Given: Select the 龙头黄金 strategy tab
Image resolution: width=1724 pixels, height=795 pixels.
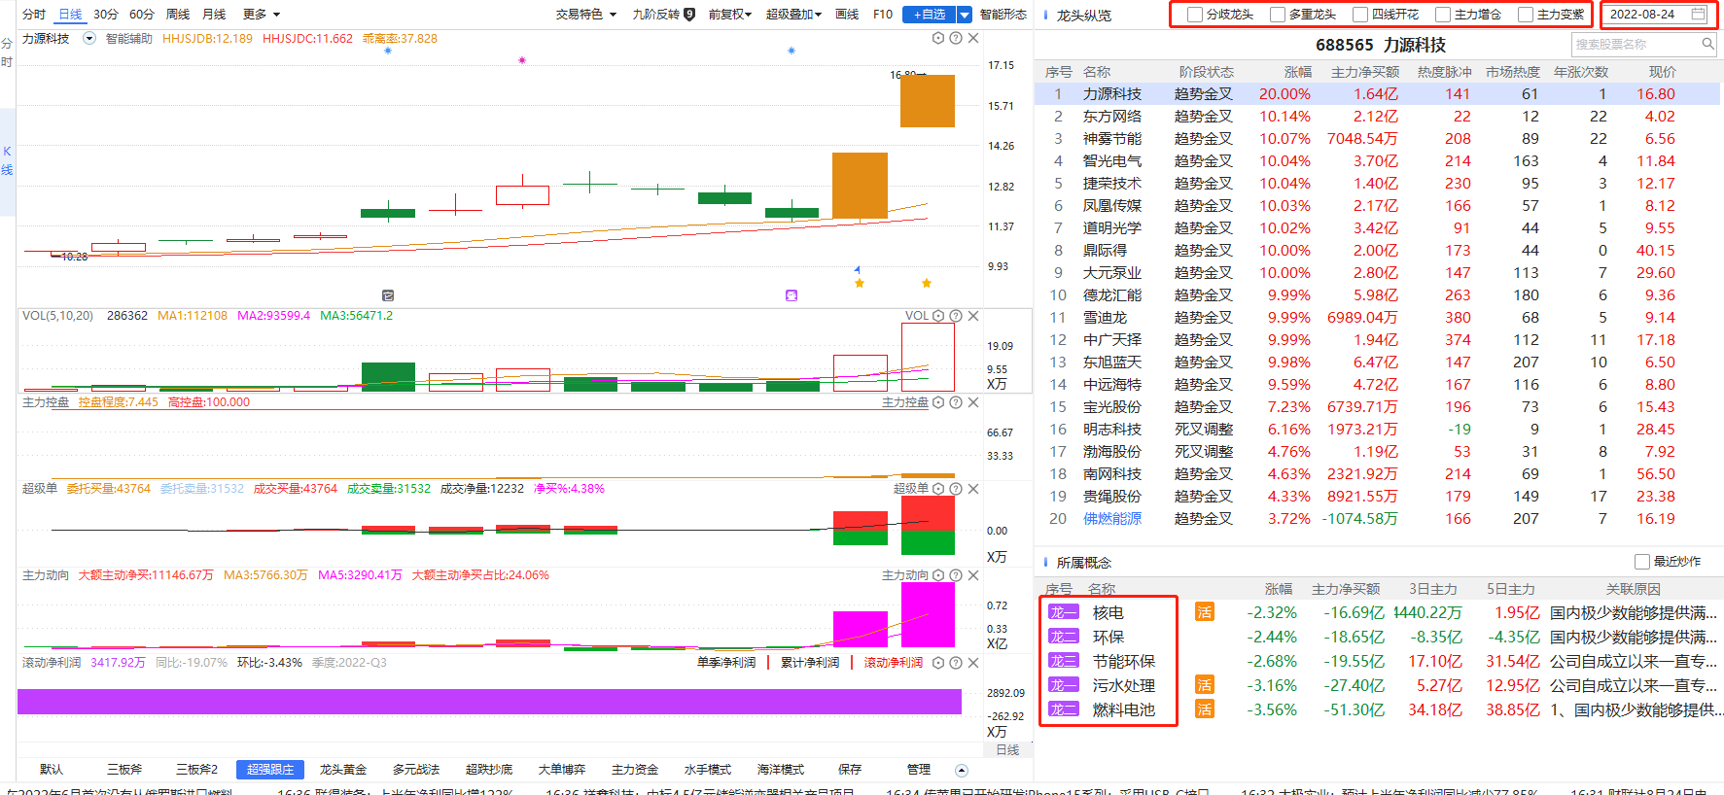Looking at the screenshot, I should (343, 770).
